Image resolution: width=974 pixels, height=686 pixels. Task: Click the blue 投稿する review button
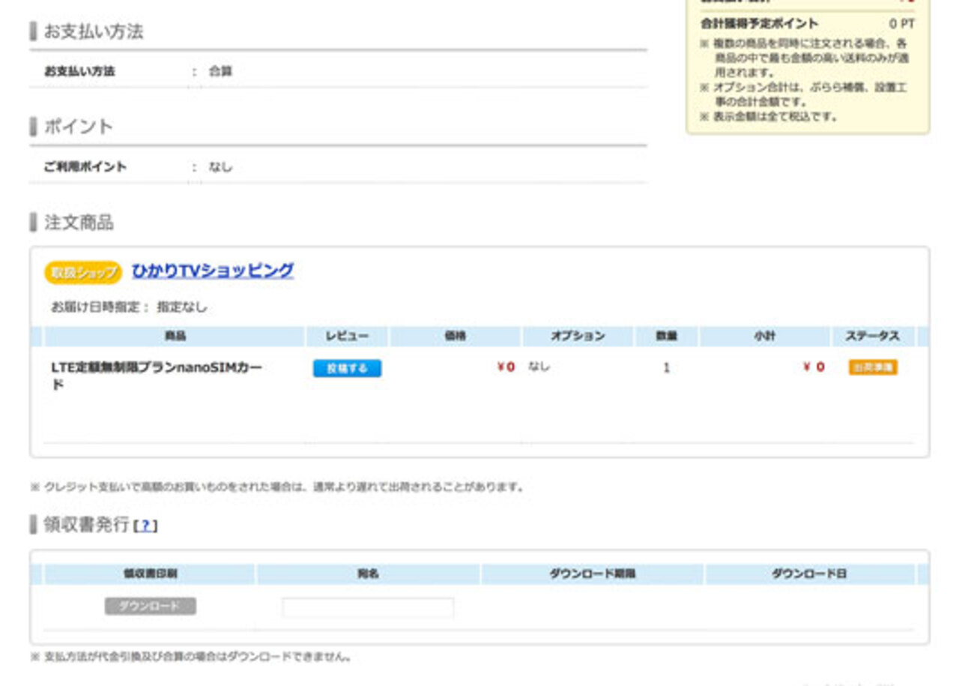coord(347,368)
